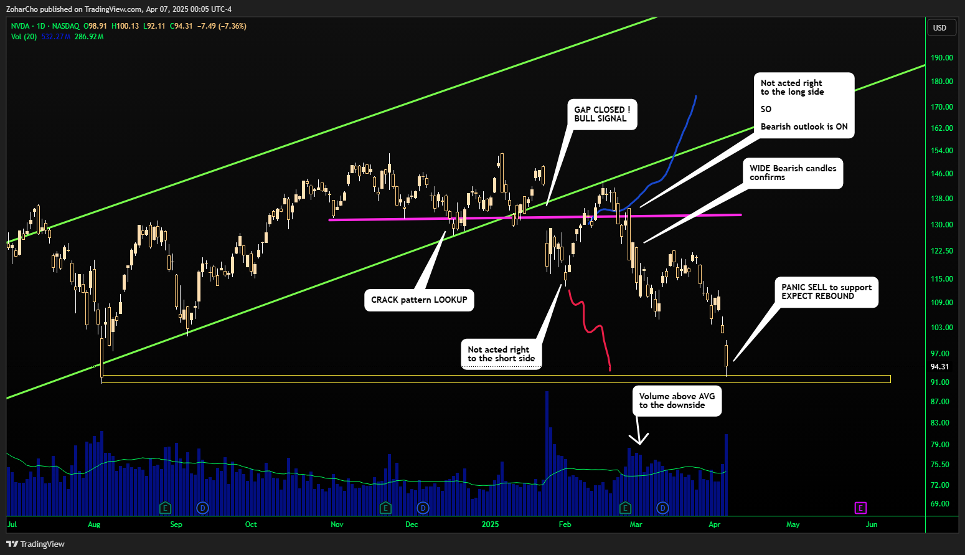Click the 'CRACK pattern LOOKUP' callout

click(419, 300)
